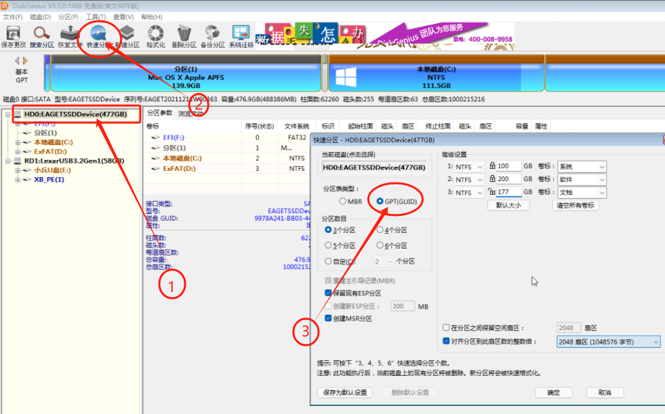Toggle the 保留现有ESP分区 checkbox
Screen dimensions: 665x414
(x=328, y=293)
